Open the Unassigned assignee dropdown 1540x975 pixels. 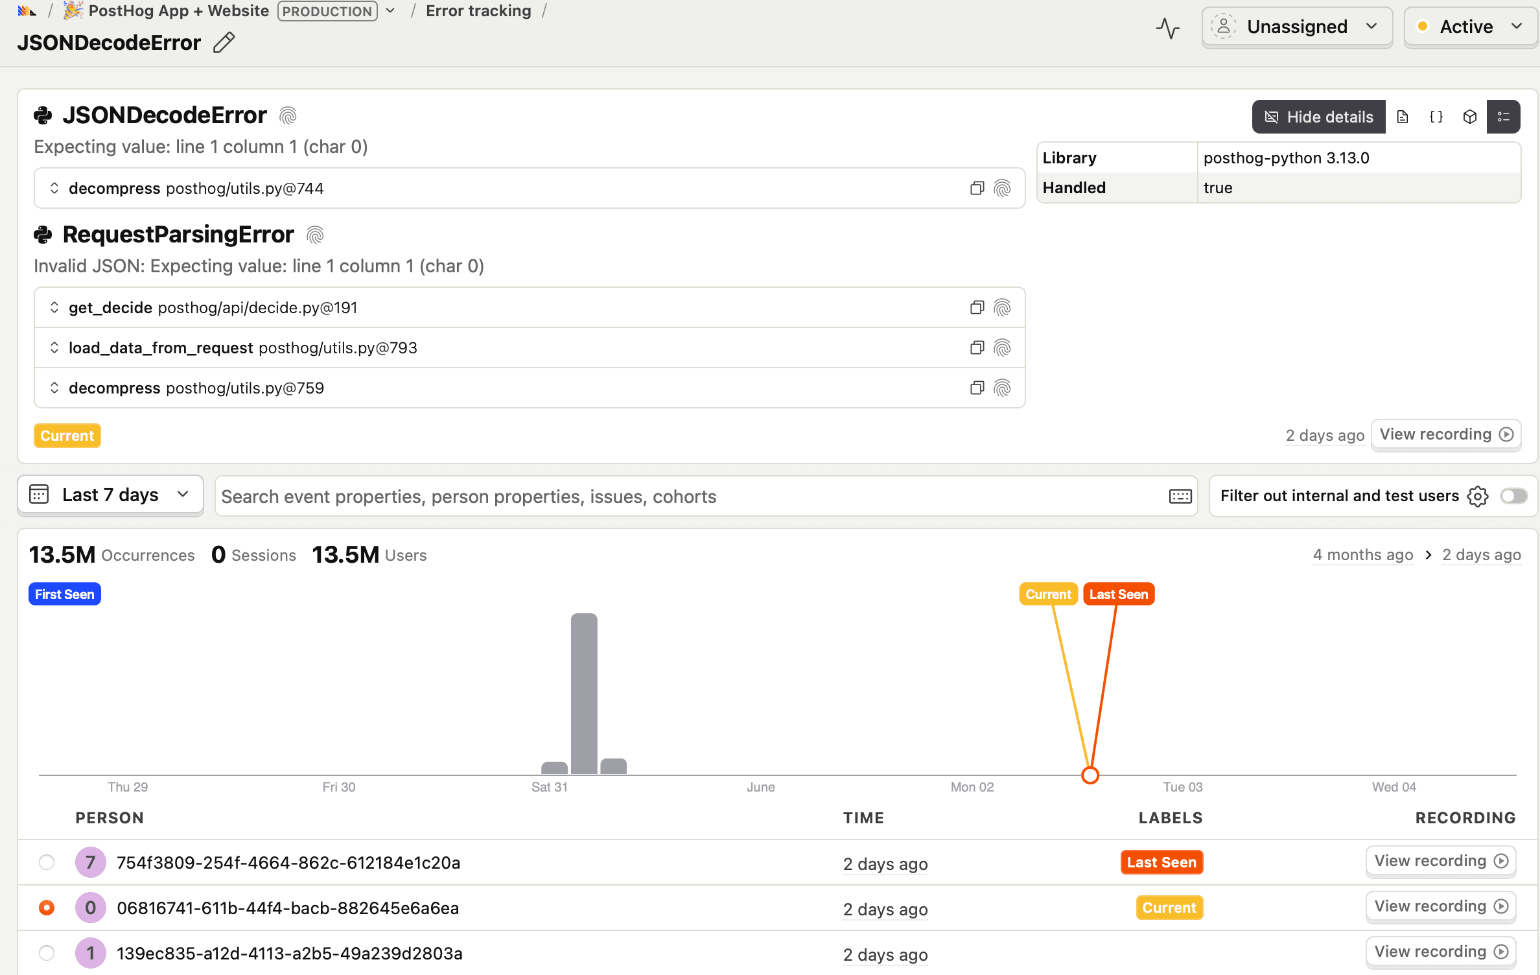coord(1297,27)
